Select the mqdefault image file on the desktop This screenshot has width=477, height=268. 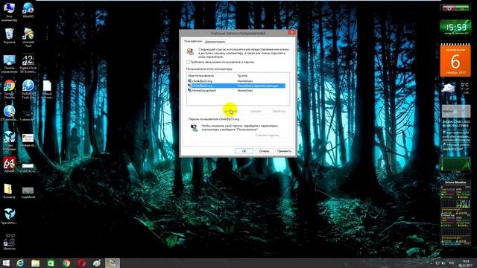point(28,193)
